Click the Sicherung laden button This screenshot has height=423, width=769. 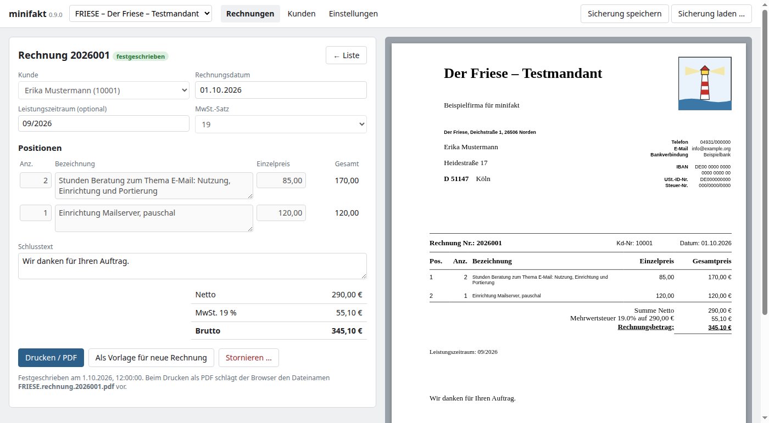point(711,14)
